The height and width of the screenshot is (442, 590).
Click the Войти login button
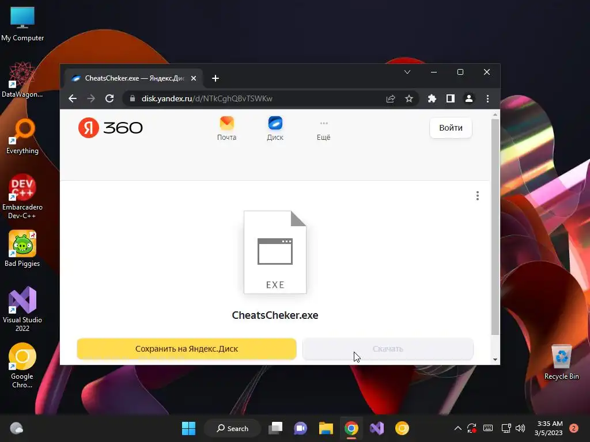tap(451, 128)
